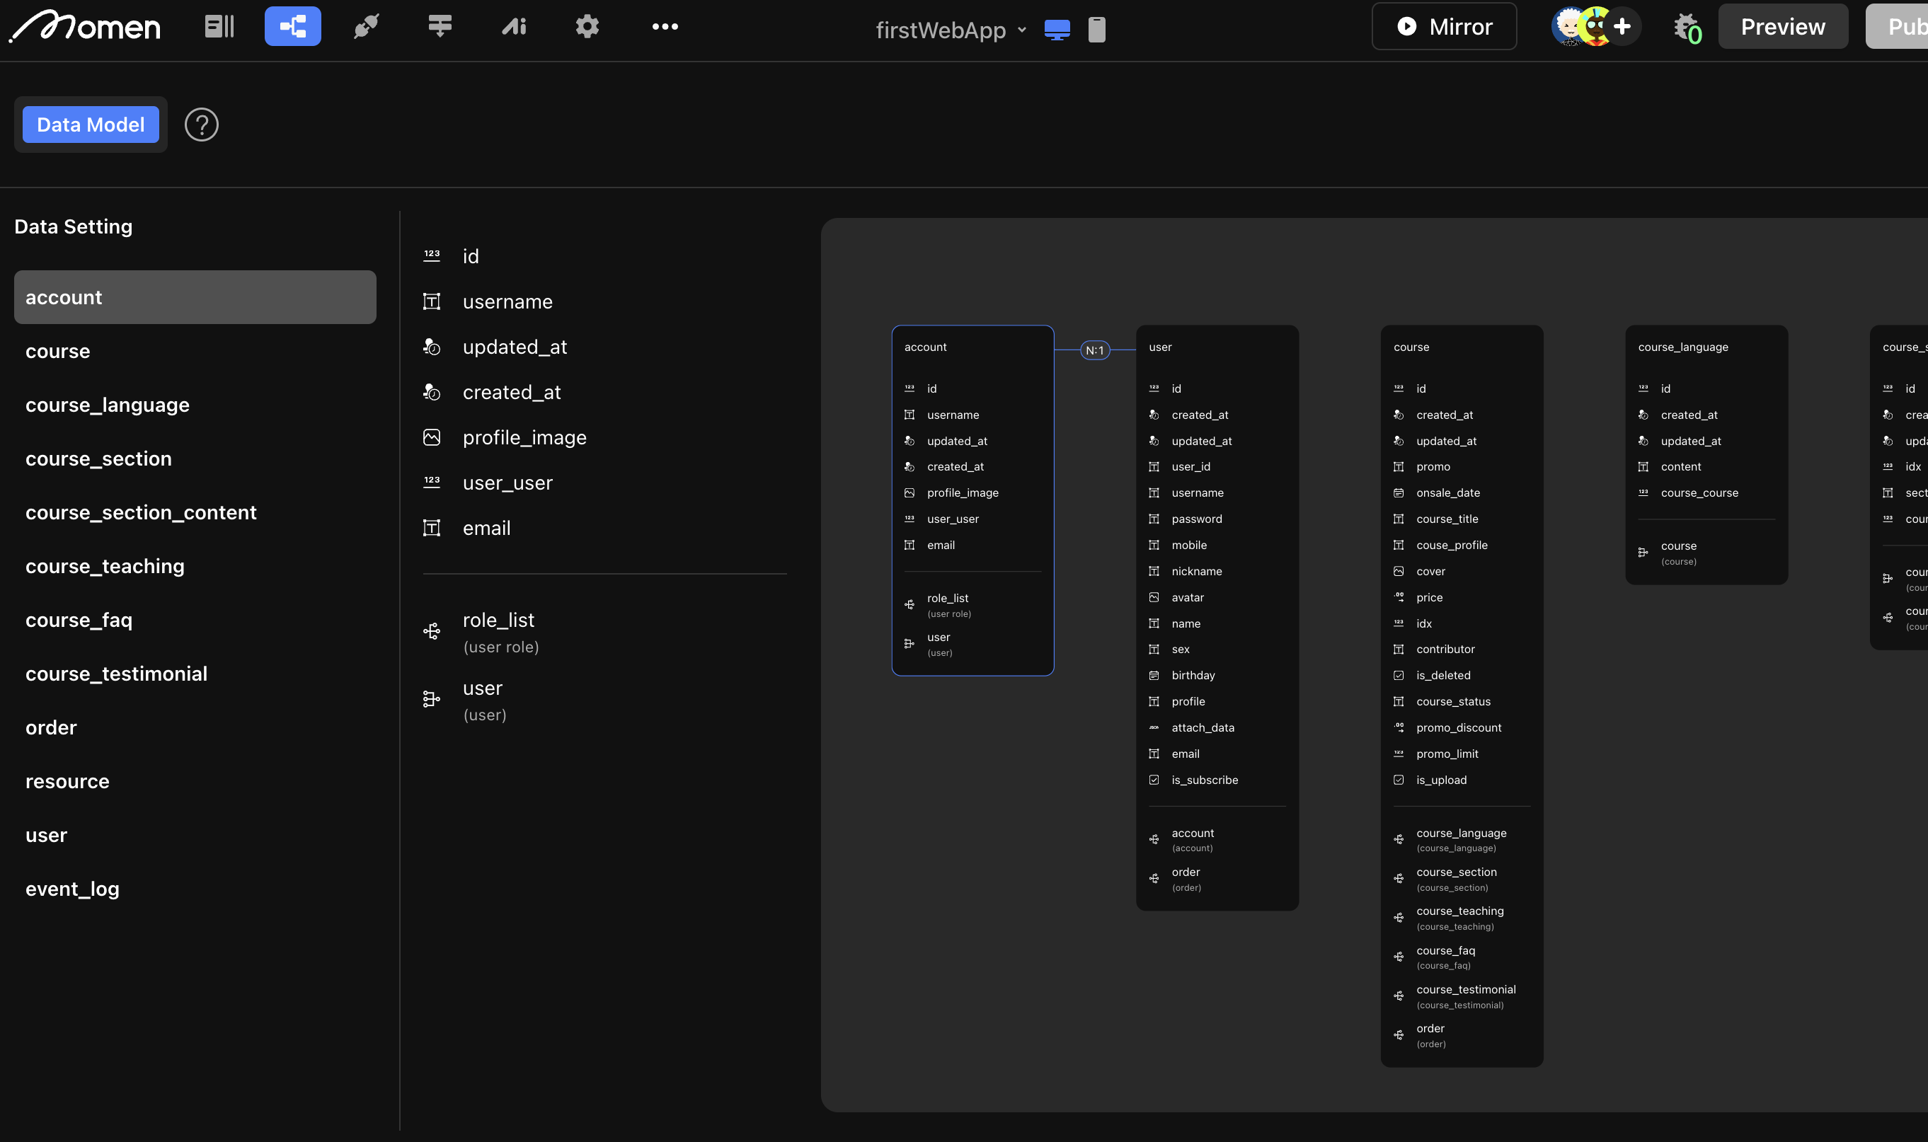Select the resource table in the list
This screenshot has width=1928, height=1142.
pos(195,781)
